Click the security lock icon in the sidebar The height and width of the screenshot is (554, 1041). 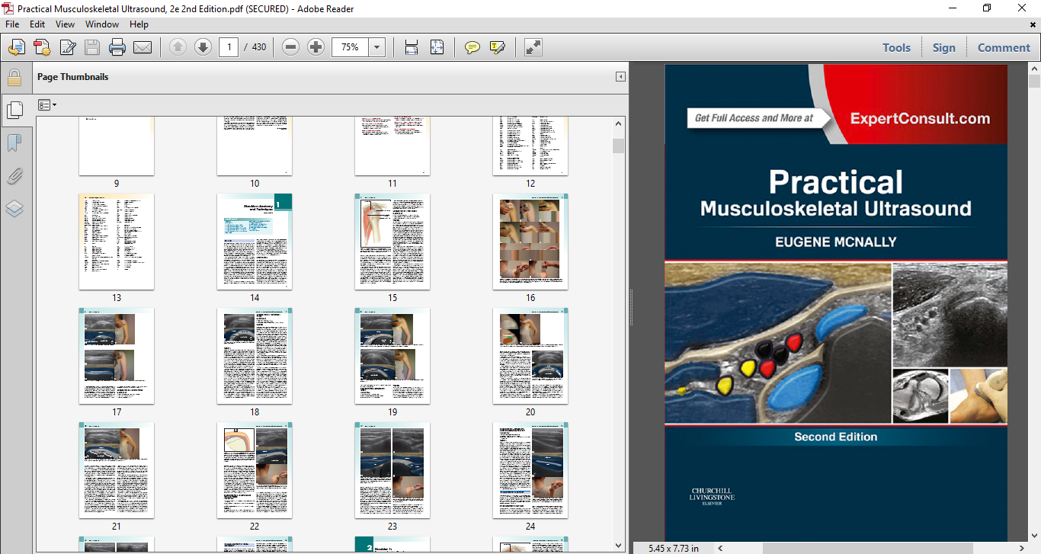click(14, 78)
